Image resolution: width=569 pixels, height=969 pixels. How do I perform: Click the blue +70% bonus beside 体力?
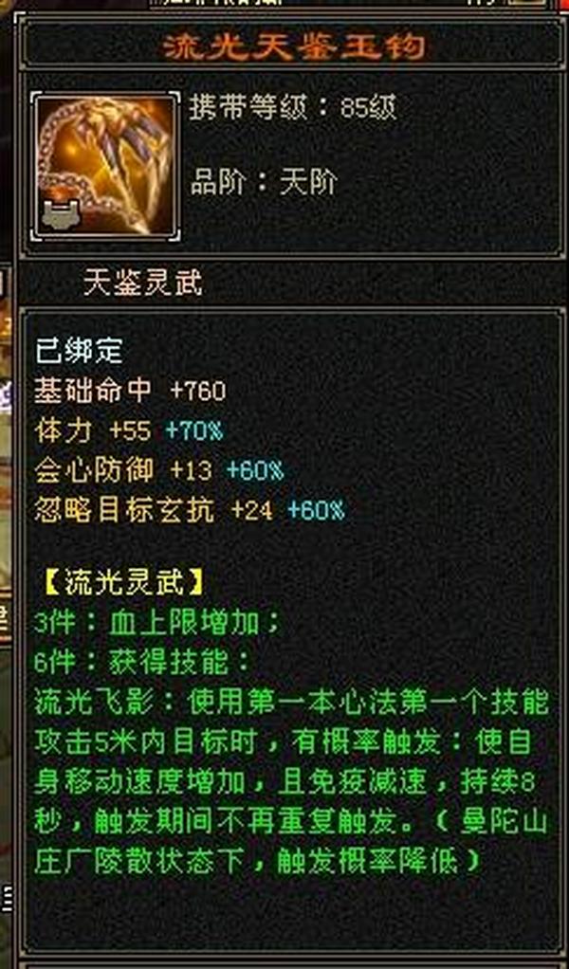tap(194, 430)
